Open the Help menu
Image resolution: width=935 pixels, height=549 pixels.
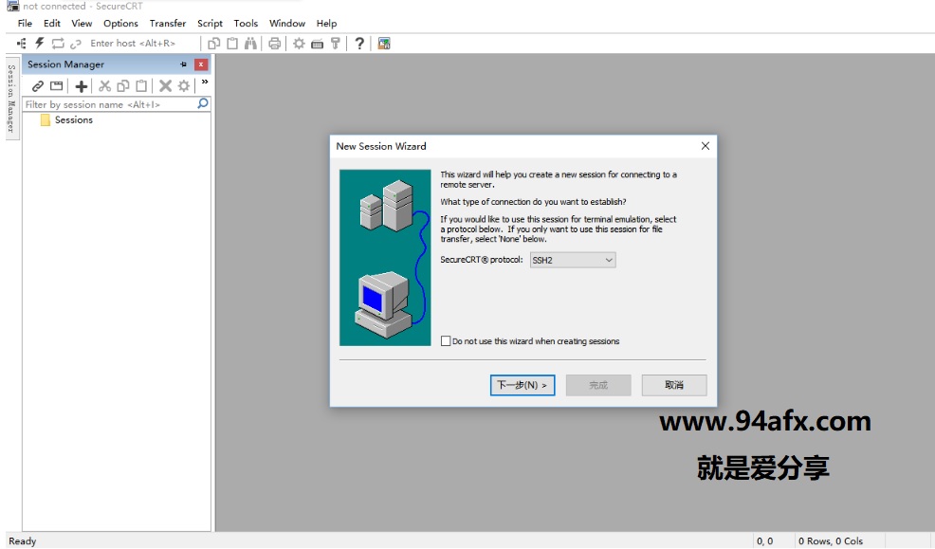(x=327, y=24)
